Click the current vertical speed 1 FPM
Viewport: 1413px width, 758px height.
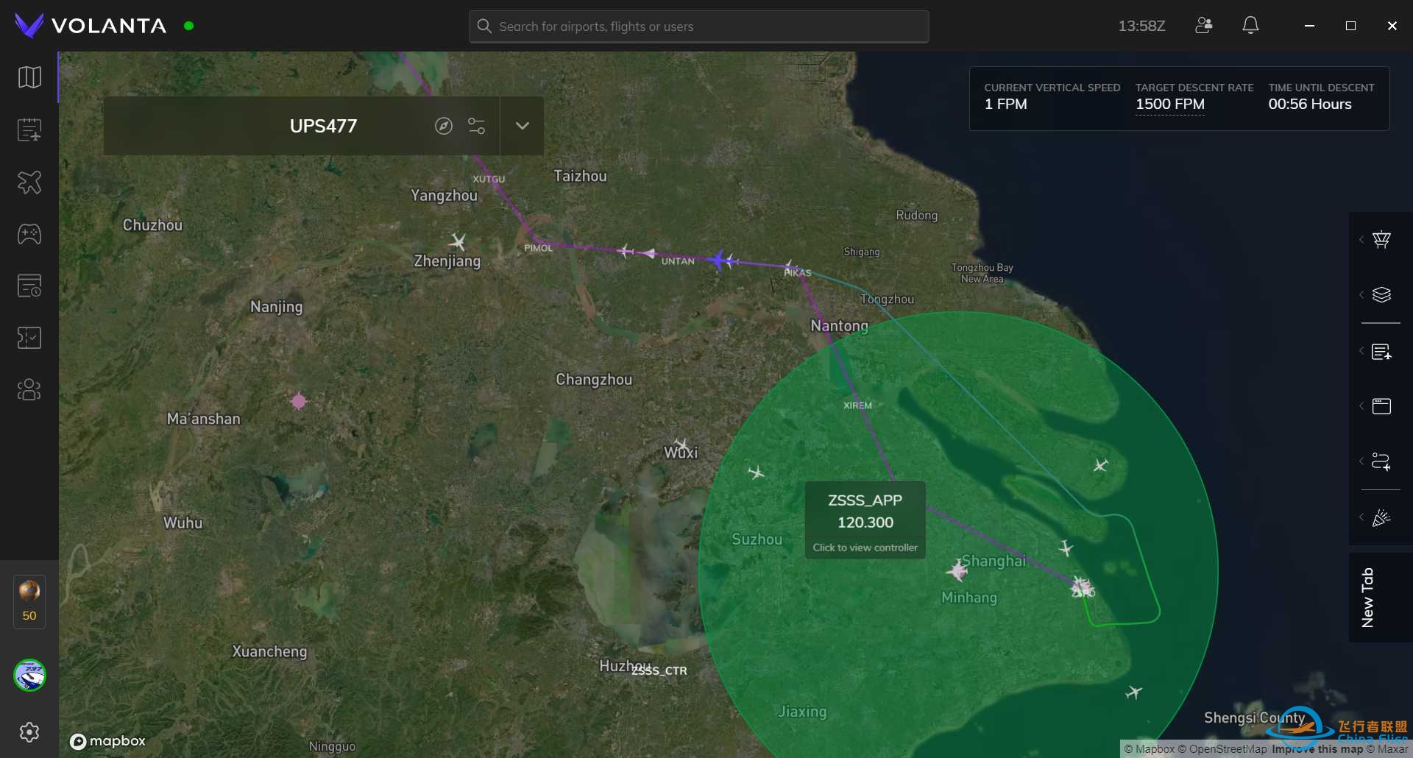click(1006, 105)
